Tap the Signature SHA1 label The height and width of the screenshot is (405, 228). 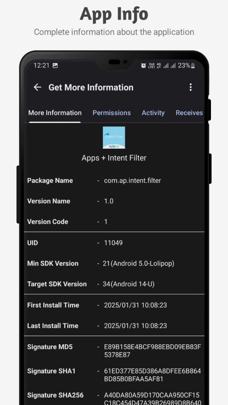tap(51, 371)
